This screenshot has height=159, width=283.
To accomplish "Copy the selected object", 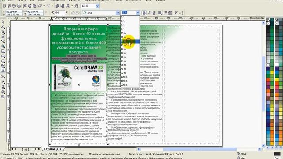I will [30, 6].
